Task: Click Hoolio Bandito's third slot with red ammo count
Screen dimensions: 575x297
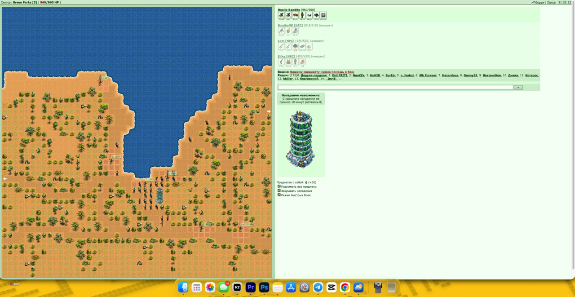Action: 295,15
